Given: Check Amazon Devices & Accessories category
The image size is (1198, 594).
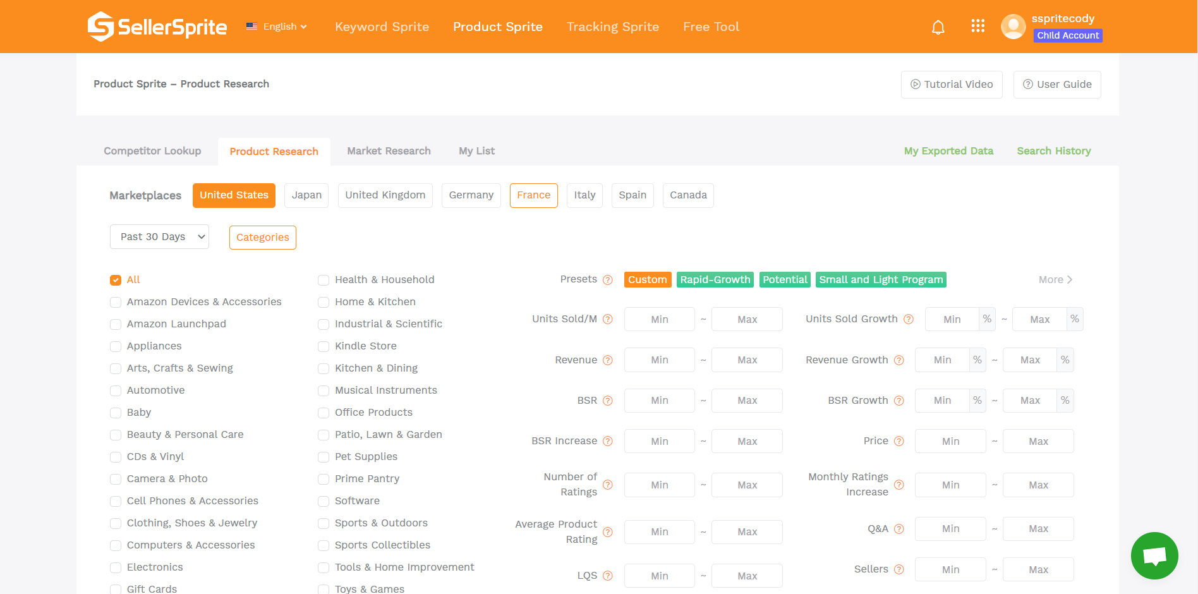Looking at the screenshot, I should point(116,302).
